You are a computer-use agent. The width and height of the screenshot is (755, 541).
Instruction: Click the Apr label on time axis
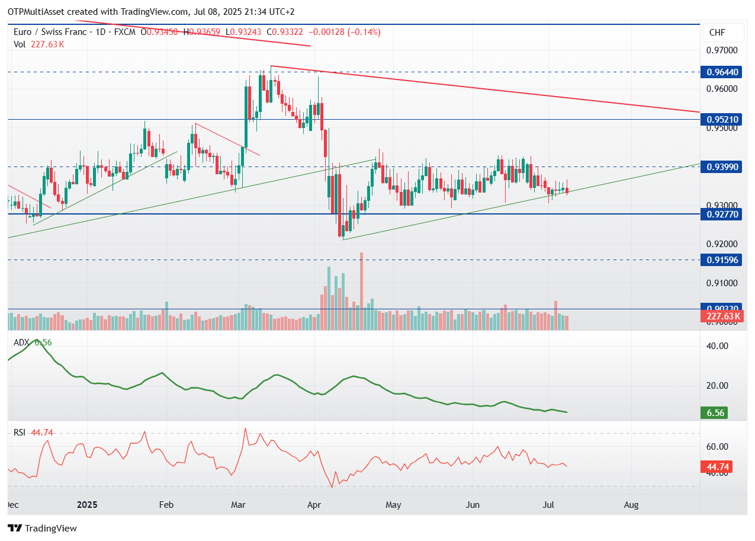click(315, 505)
